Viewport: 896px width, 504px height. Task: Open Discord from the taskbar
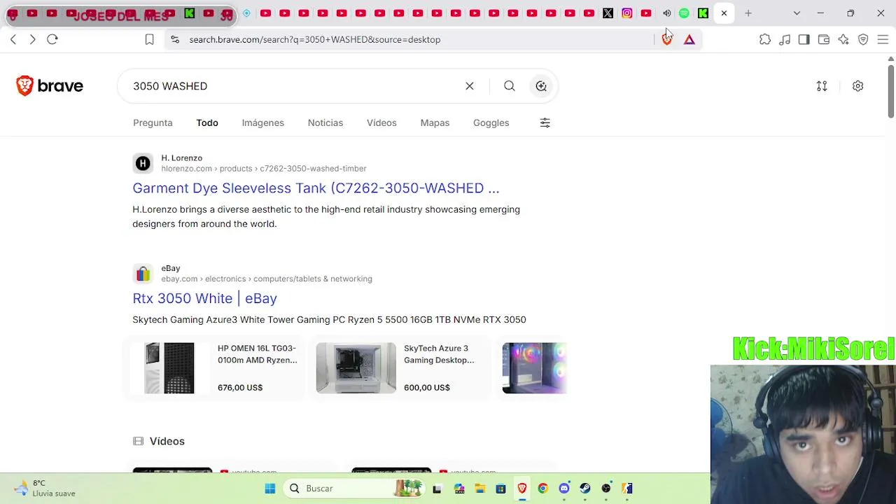tap(564, 489)
